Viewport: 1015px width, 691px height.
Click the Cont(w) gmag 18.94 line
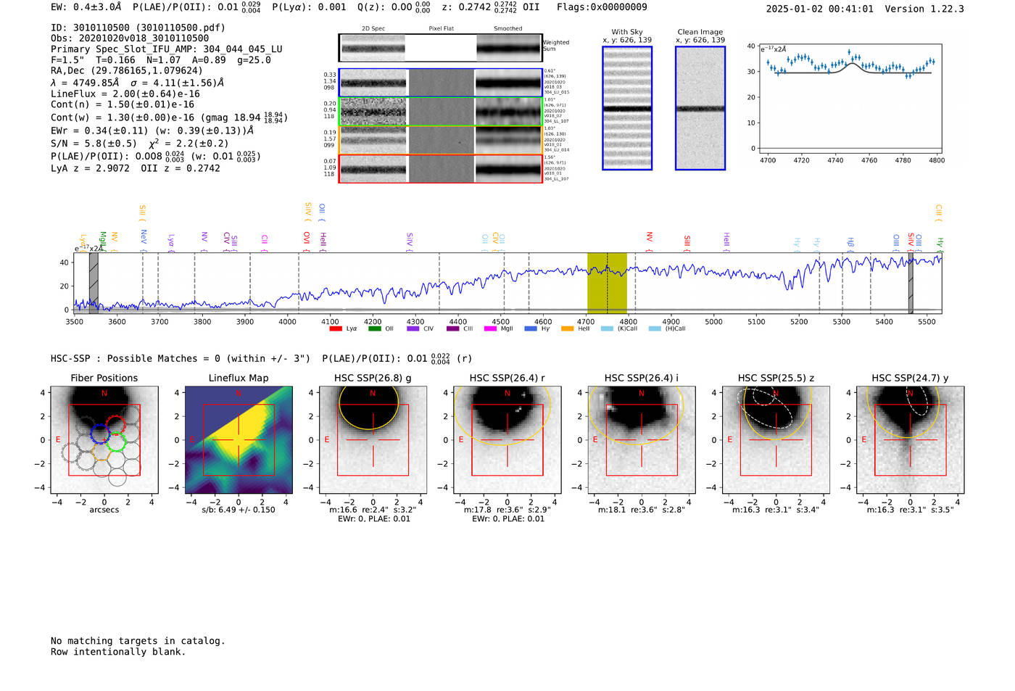169,117
